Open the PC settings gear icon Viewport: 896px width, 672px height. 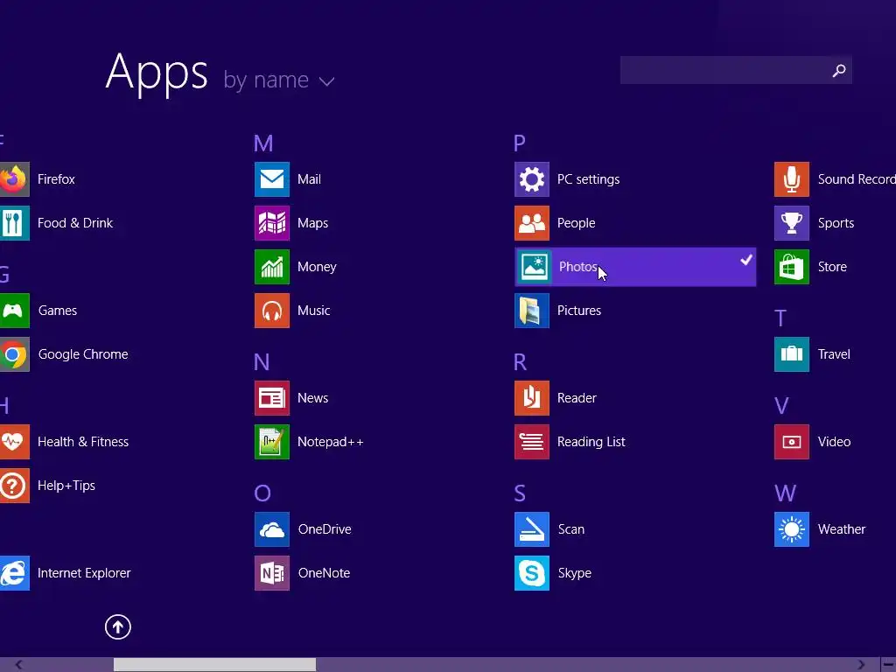pyautogui.click(x=532, y=179)
